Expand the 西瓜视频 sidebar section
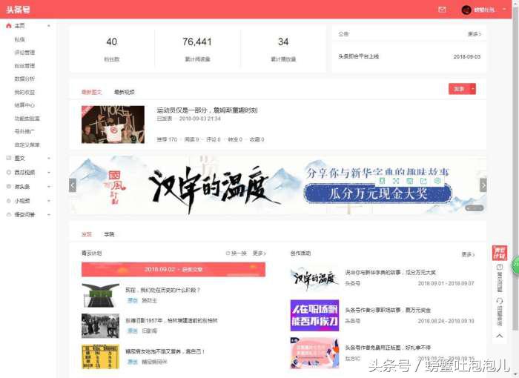Viewport: 519px width, 378px height. coord(49,173)
